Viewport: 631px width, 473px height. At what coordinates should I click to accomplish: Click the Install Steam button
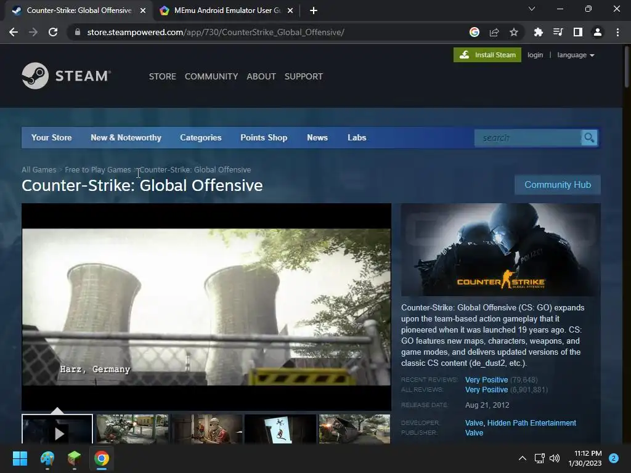[x=487, y=55]
